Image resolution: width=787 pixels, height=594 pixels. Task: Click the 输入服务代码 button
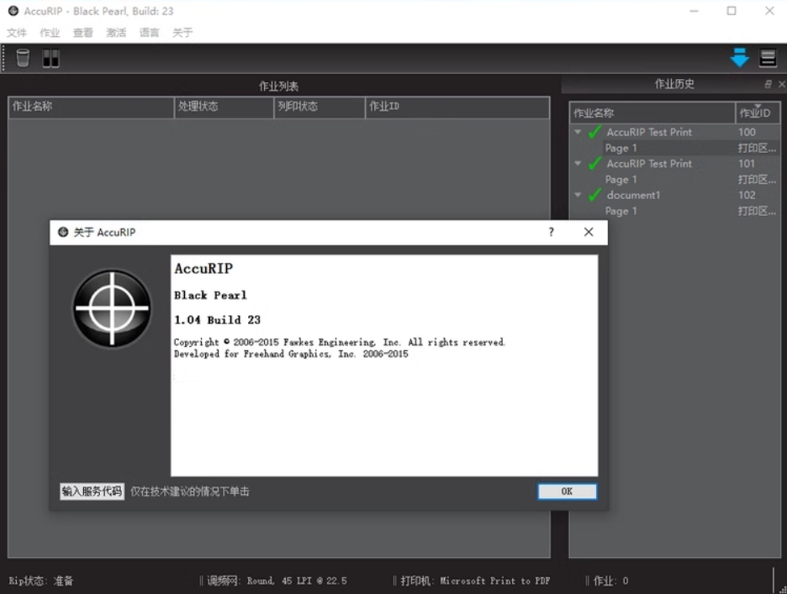click(92, 491)
